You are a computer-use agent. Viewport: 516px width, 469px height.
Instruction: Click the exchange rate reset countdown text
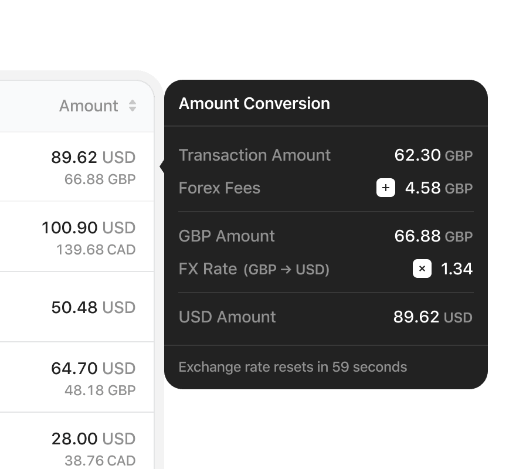point(293,368)
